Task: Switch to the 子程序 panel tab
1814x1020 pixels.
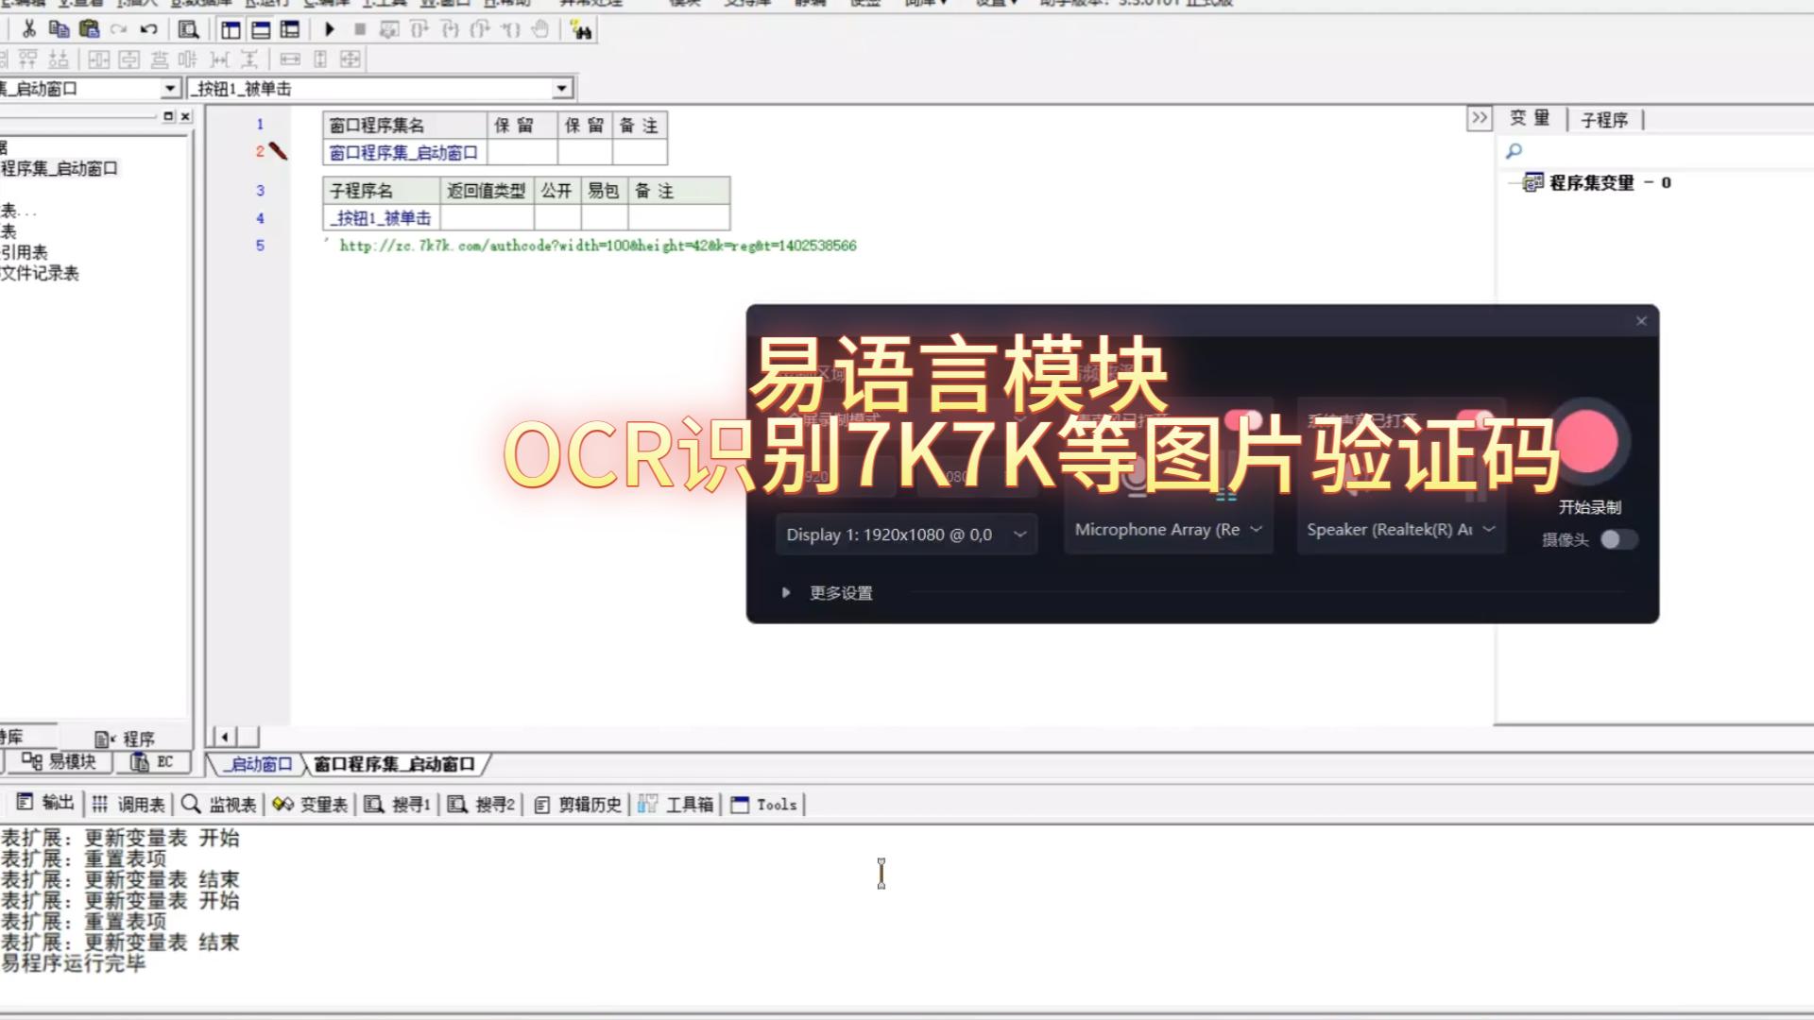Action: click(1606, 120)
